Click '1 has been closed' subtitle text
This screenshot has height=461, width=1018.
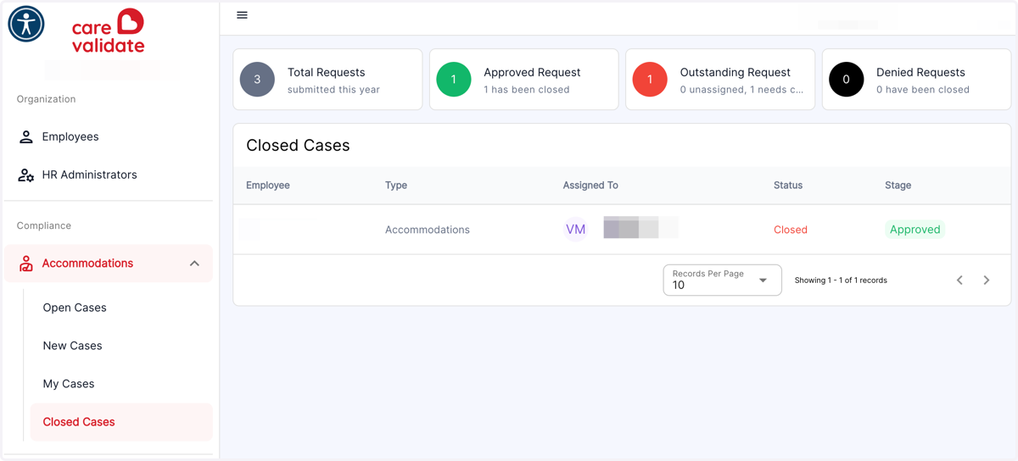point(527,90)
